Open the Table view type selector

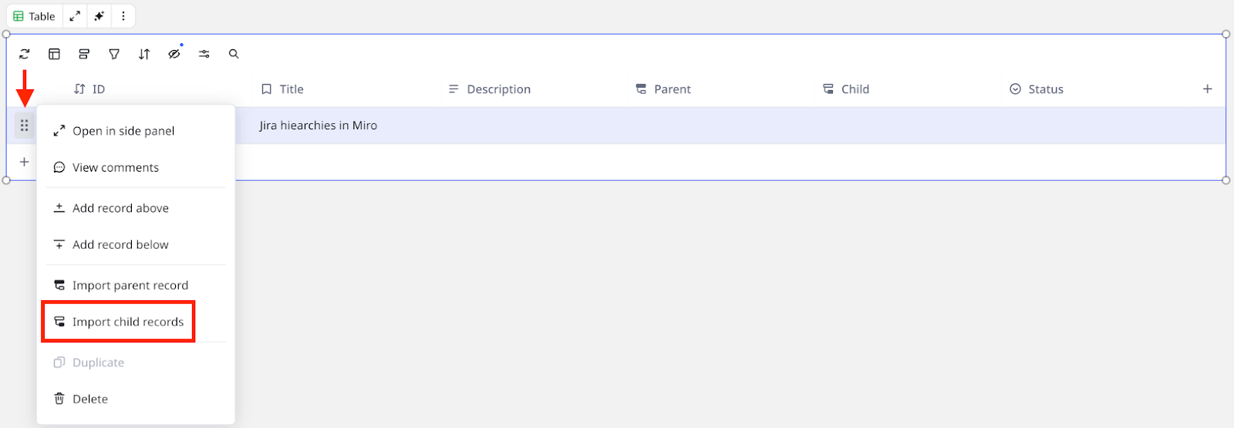(35, 16)
